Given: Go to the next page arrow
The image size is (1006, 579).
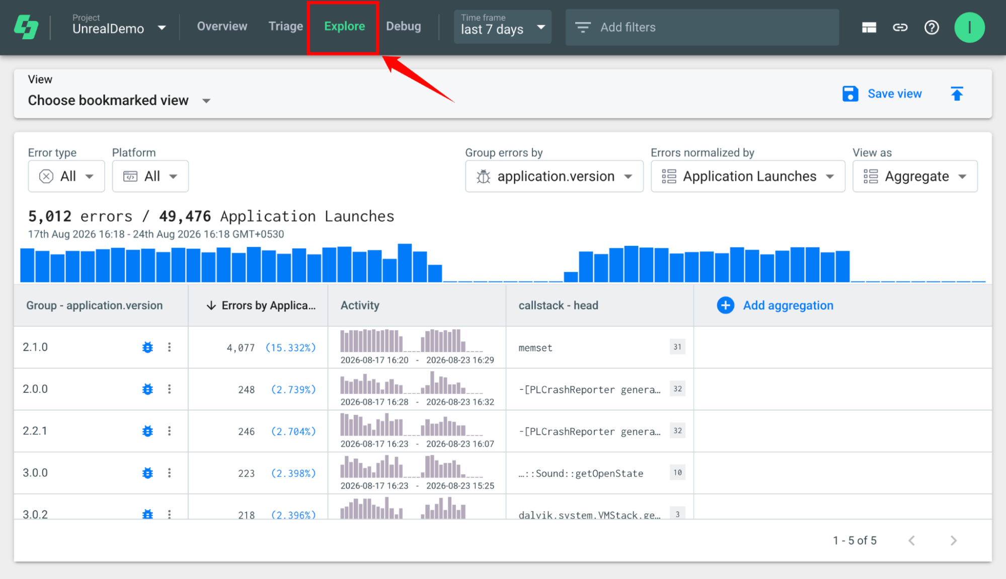Looking at the screenshot, I should (x=953, y=541).
